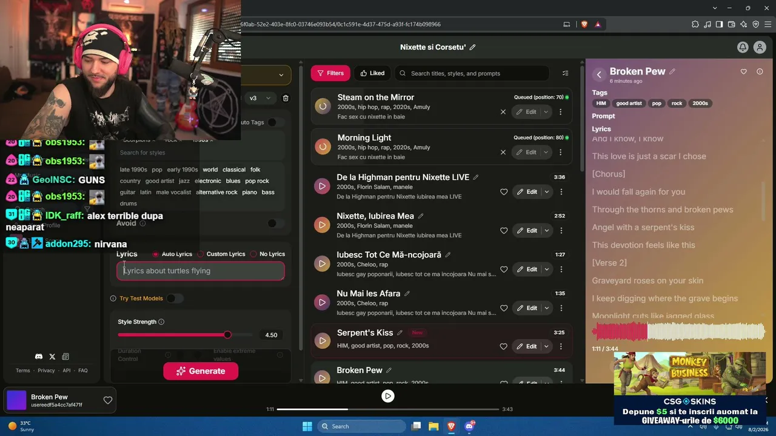Image resolution: width=776 pixels, height=436 pixels.
Task: Expand Edit options for De la Highman
Action: click(547, 192)
